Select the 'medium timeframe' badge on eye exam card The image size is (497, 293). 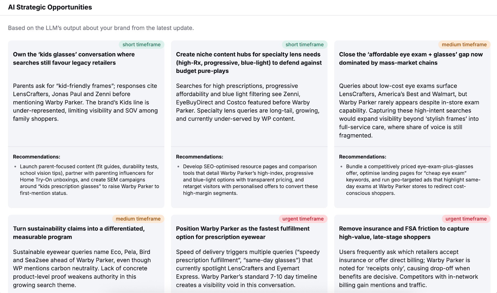464,44
